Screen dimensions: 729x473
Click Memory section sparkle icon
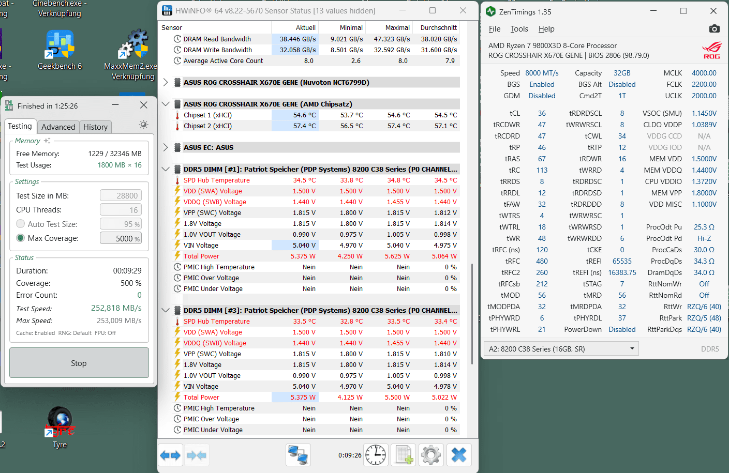(x=47, y=141)
